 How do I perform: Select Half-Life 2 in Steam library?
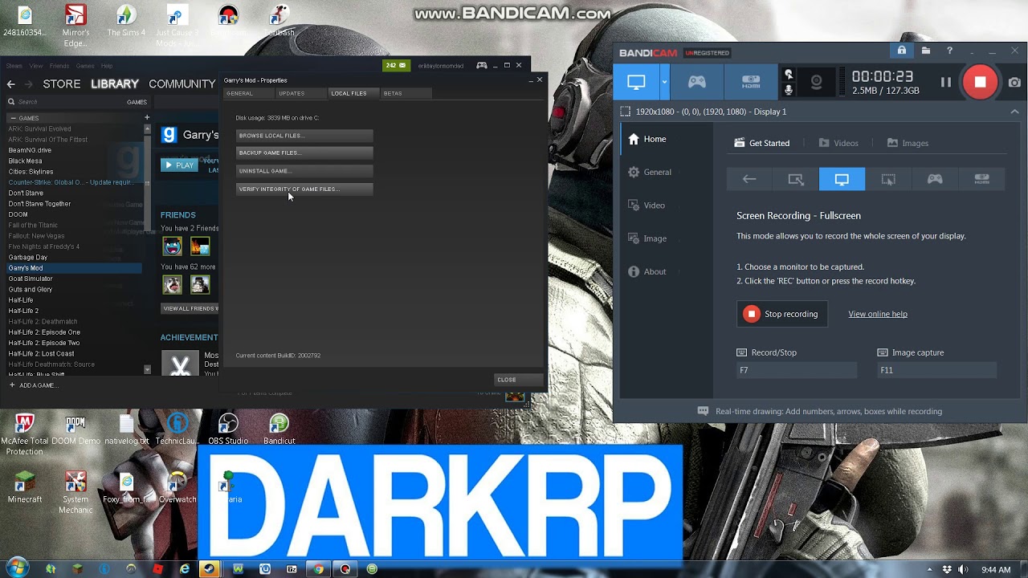23,311
